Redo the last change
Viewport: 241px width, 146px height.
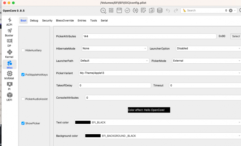pos(176,11)
